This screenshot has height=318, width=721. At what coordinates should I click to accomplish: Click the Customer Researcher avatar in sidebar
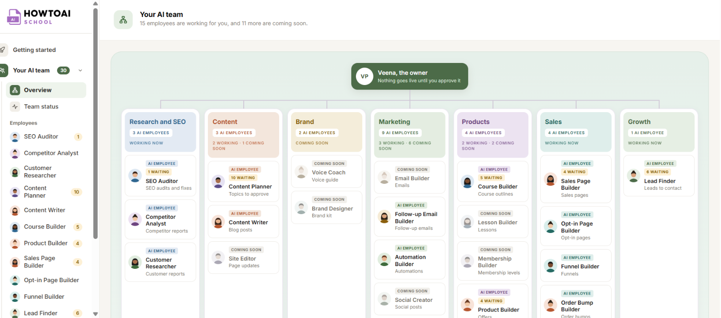point(15,172)
